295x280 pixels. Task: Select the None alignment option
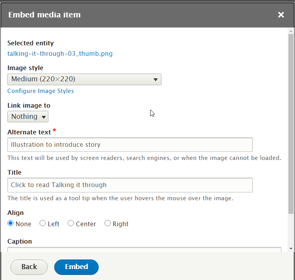click(x=10, y=223)
